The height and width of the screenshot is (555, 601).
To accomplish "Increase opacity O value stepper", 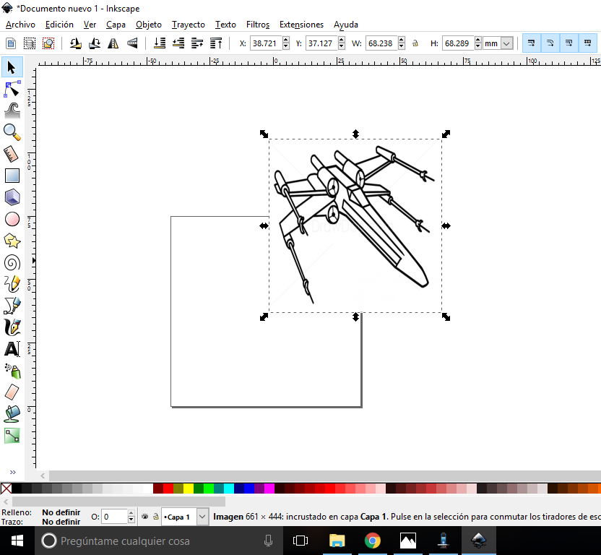I will coord(131,513).
